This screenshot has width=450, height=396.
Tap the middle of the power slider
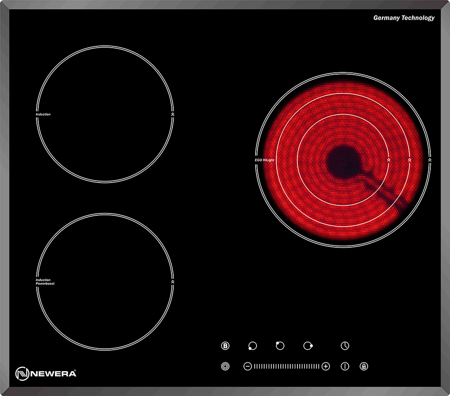coord(287,366)
